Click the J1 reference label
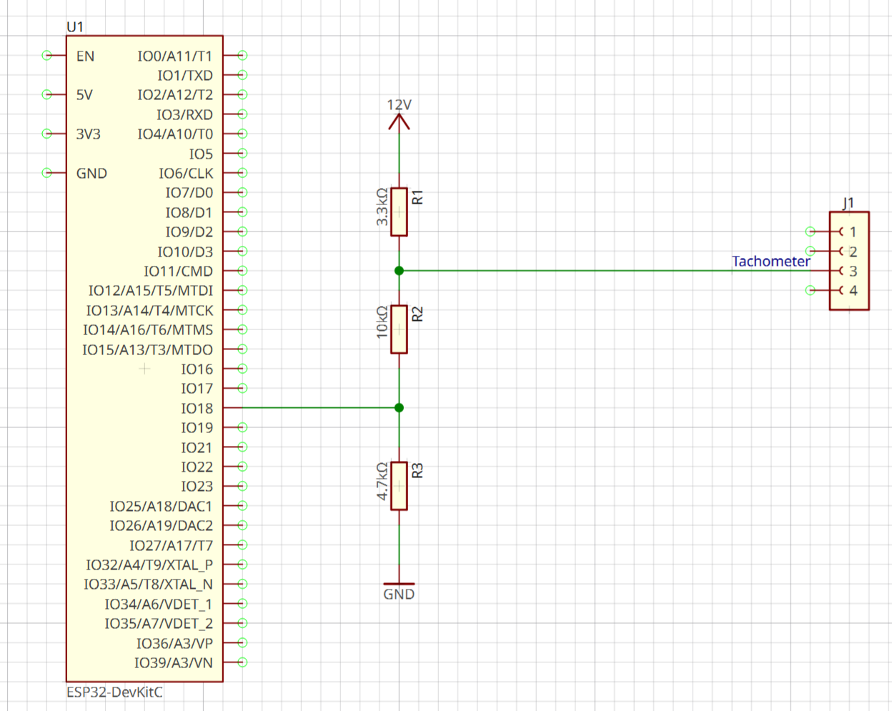The height and width of the screenshot is (711, 892). (x=848, y=203)
